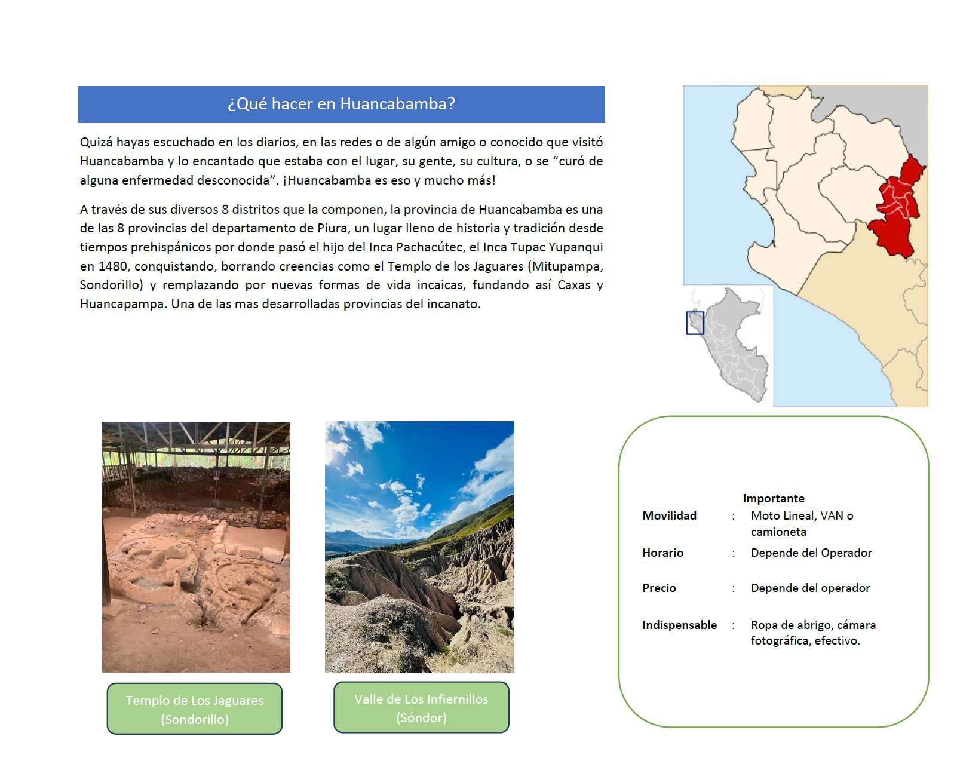Click the blue '¿Qué hacer en Huancabamba?' title banner

click(341, 104)
